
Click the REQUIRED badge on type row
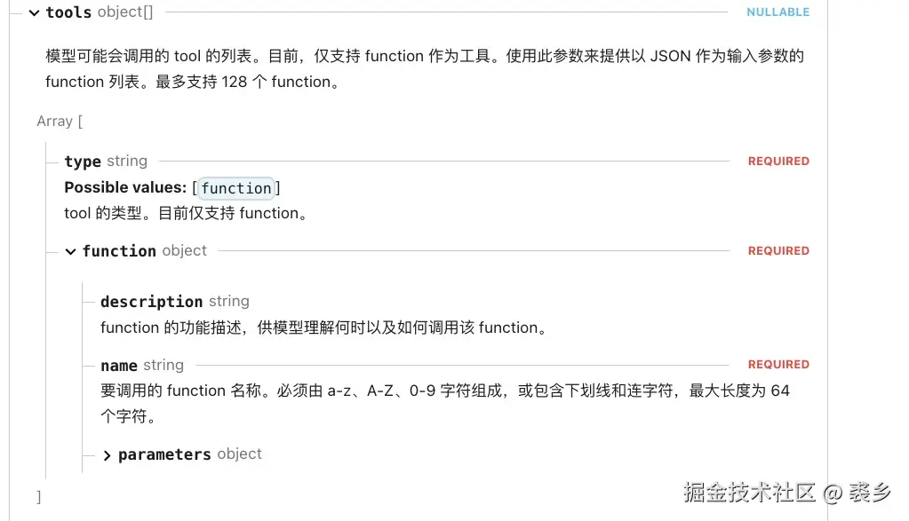[778, 162]
